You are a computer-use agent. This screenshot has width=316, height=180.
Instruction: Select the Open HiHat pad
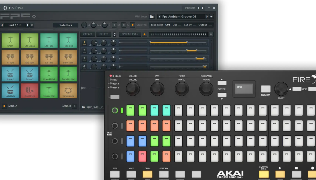(x=49, y=74)
